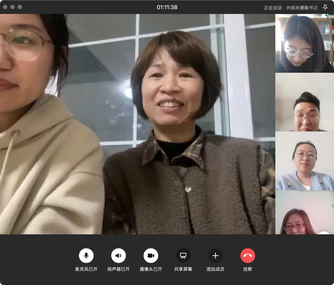Click the 01:11:38 call duration timer
Screen dimensions: 334x285
167,7
